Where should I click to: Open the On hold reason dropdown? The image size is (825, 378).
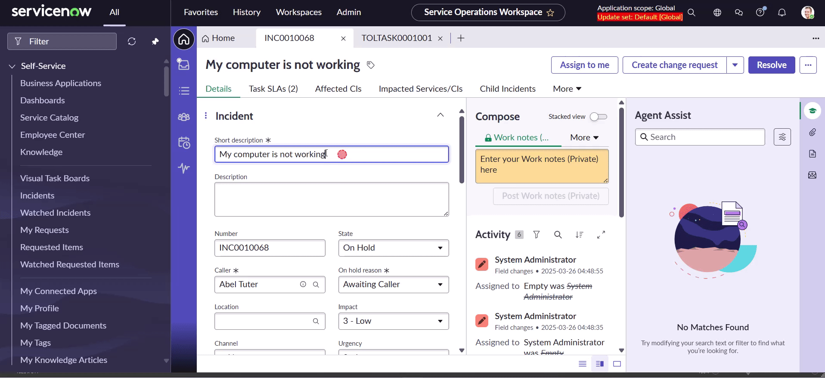(x=393, y=285)
